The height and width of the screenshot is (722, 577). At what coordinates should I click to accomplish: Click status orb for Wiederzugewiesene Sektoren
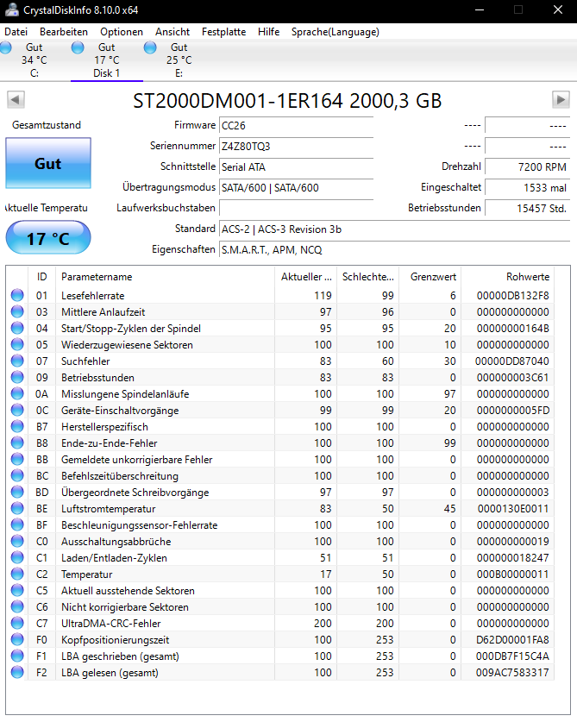(x=17, y=344)
